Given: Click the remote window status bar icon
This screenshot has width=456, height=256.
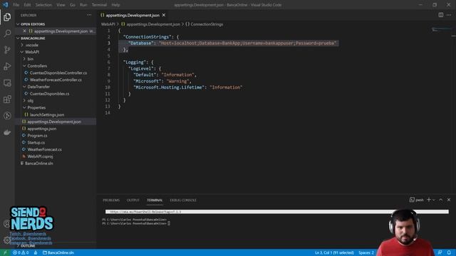Looking at the screenshot, I should coord(5,252).
